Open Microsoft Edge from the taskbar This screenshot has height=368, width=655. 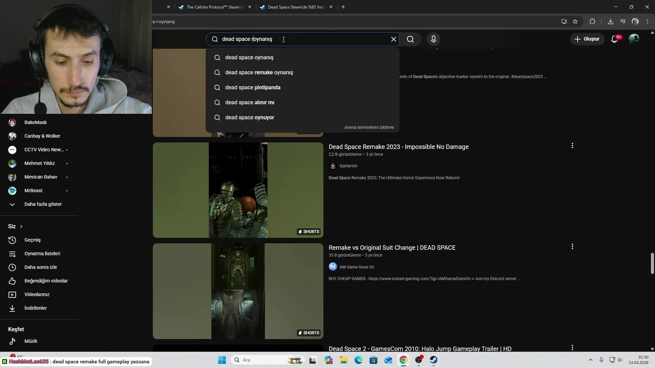pyautogui.click(x=359, y=360)
